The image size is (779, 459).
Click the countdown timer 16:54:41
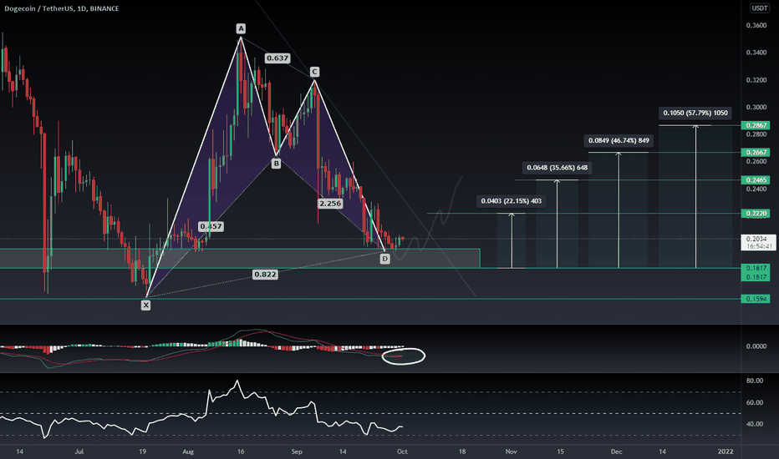(x=760, y=246)
